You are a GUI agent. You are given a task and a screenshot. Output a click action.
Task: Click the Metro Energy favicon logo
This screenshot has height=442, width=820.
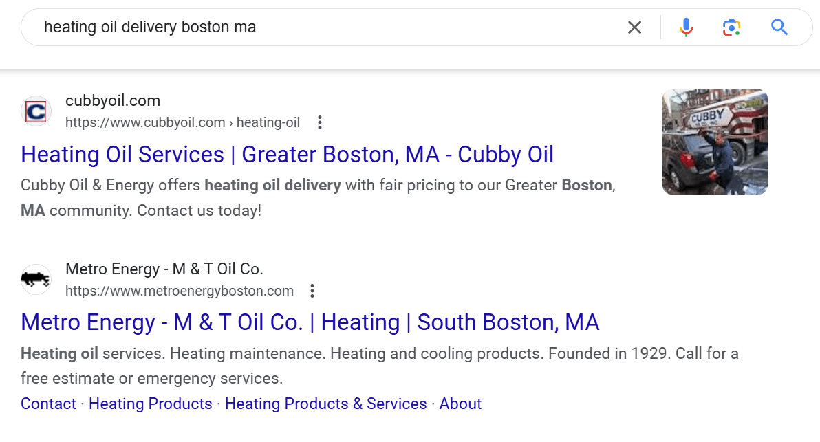click(x=36, y=279)
